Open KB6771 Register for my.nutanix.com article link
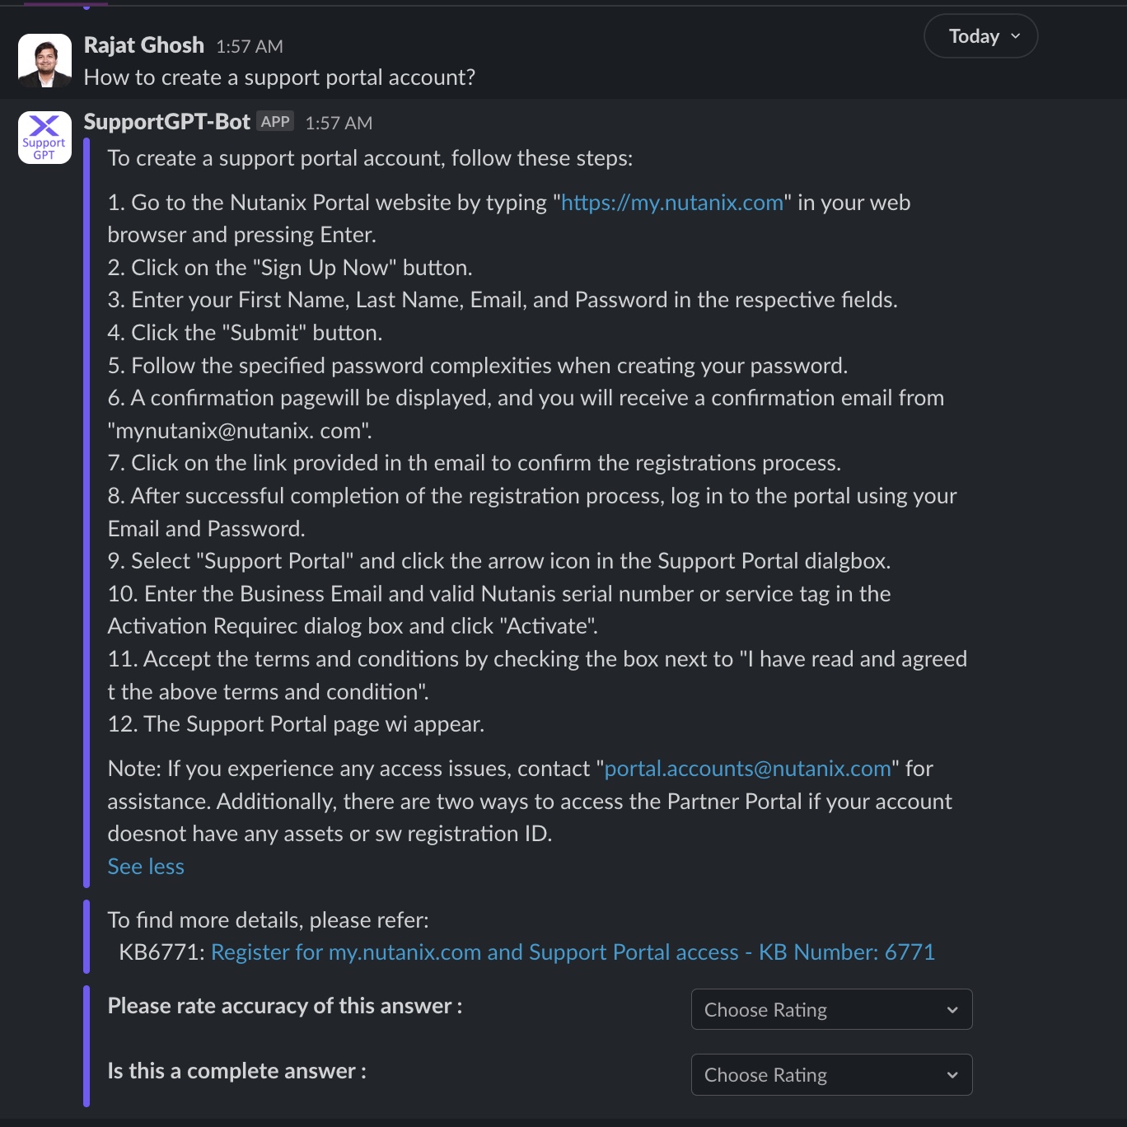Viewport: 1127px width, 1127px height. click(x=573, y=952)
